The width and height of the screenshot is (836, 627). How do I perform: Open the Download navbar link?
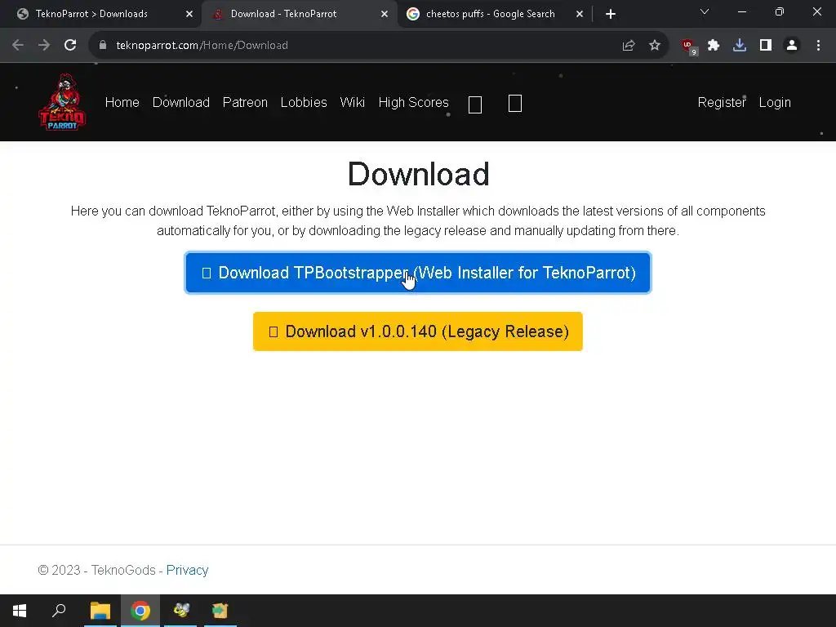pos(181,102)
